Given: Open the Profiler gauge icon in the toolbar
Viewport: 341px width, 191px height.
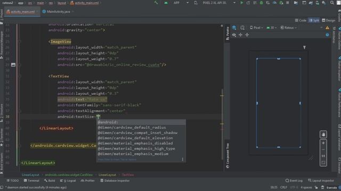Looking at the screenshot, I should 274,3.
